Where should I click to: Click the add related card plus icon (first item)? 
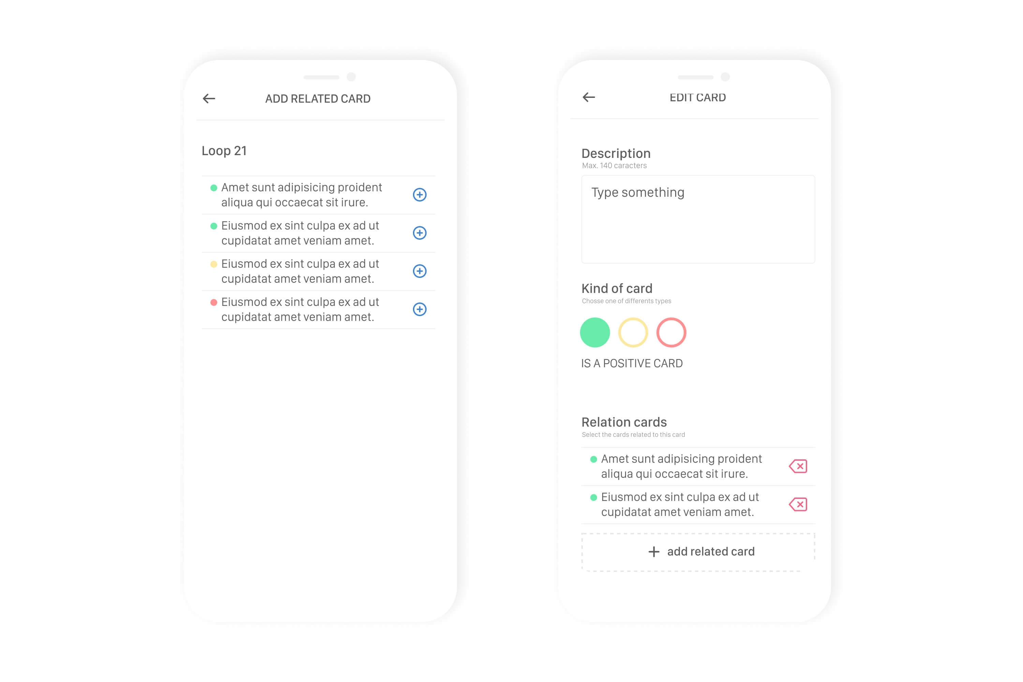[x=419, y=195]
